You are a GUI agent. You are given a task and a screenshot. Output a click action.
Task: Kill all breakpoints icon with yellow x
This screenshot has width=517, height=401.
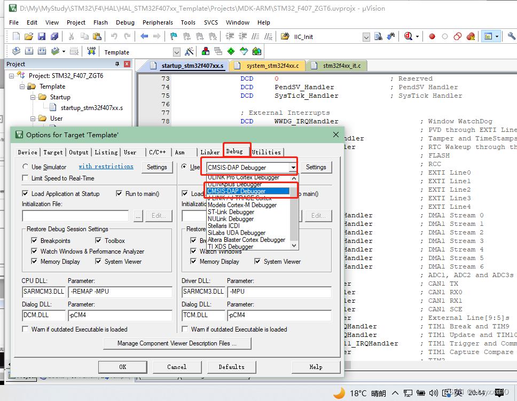471,36
